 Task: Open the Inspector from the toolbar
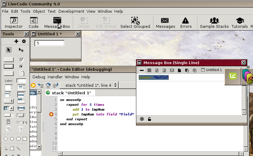pos(14,23)
